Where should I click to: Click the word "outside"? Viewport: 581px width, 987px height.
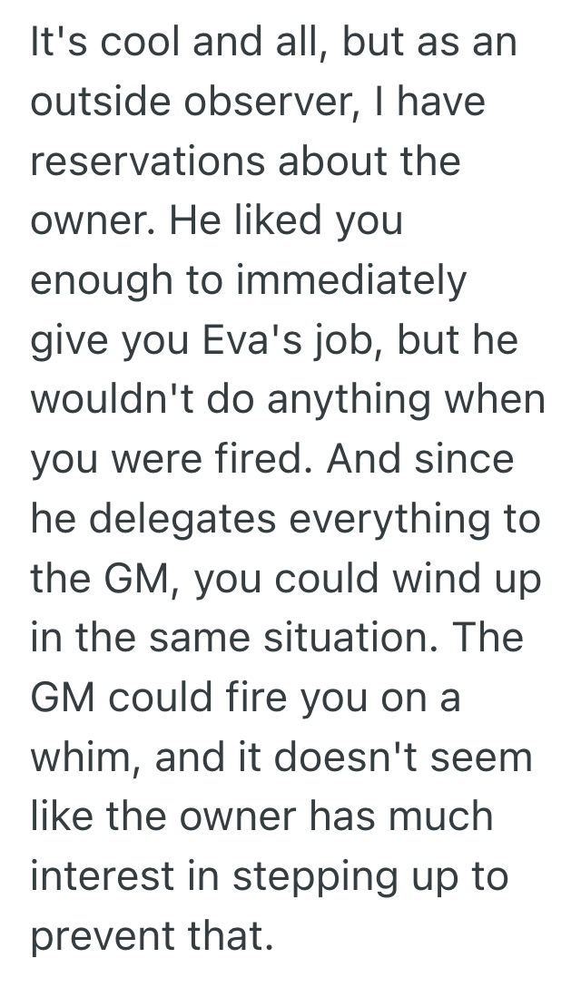coord(98,103)
